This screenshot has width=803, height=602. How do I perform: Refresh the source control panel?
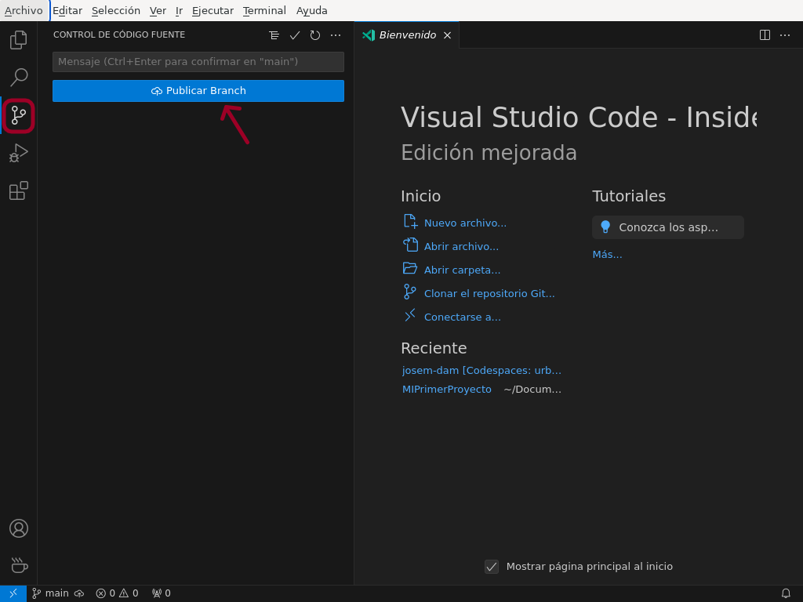pyautogui.click(x=315, y=35)
